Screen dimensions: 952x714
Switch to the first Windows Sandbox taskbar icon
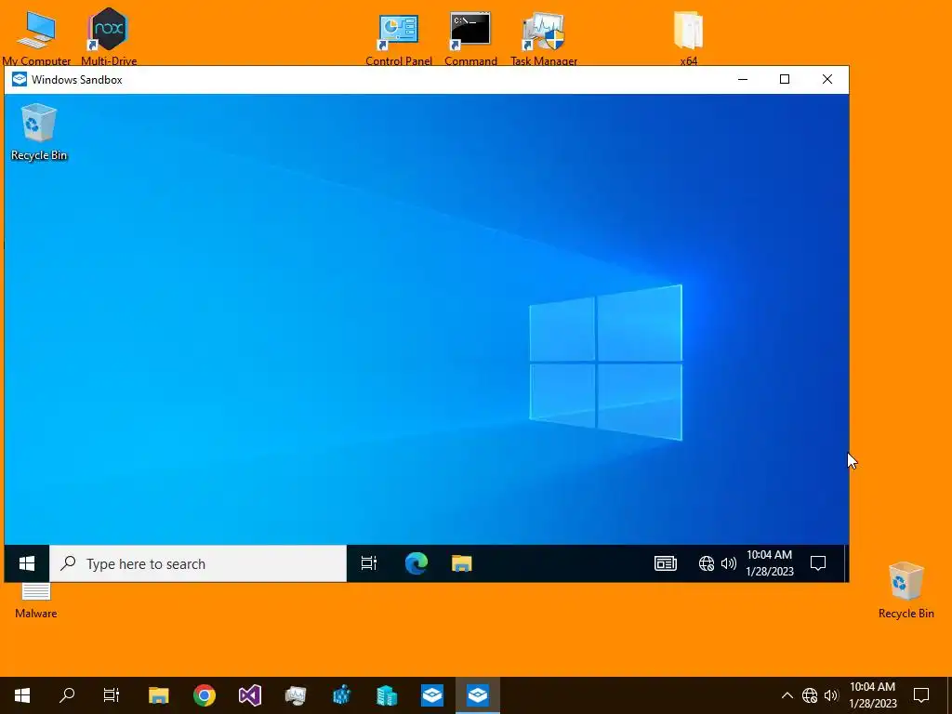[432, 695]
